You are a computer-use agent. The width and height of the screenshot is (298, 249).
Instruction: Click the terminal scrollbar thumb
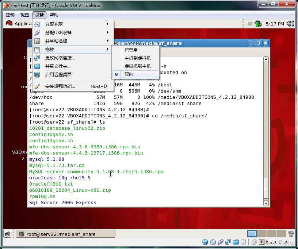tap(266, 188)
